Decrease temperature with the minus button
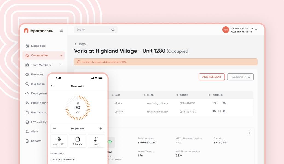Viewport: 284px width, 164px height. pos(54,128)
